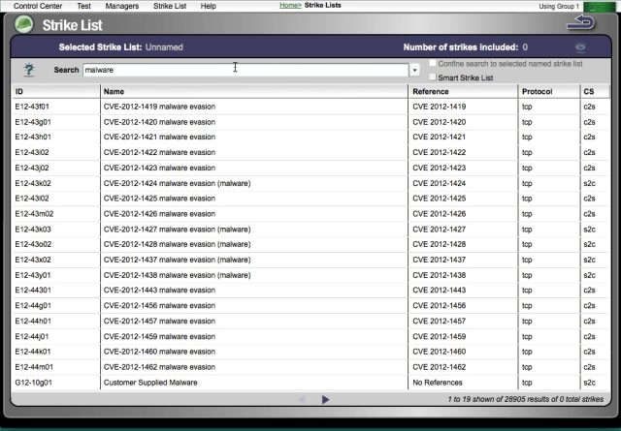Click CVE 2012-1462 reference cell
This screenshot has width=621, height=431.
440,367
